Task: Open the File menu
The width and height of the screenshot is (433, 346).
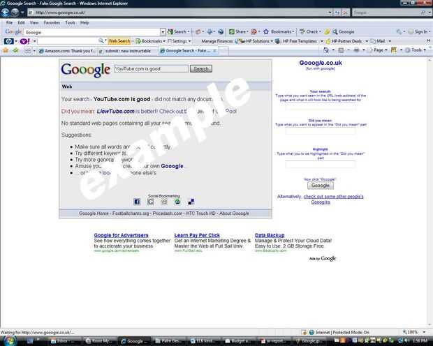Action: coord(9,22)
